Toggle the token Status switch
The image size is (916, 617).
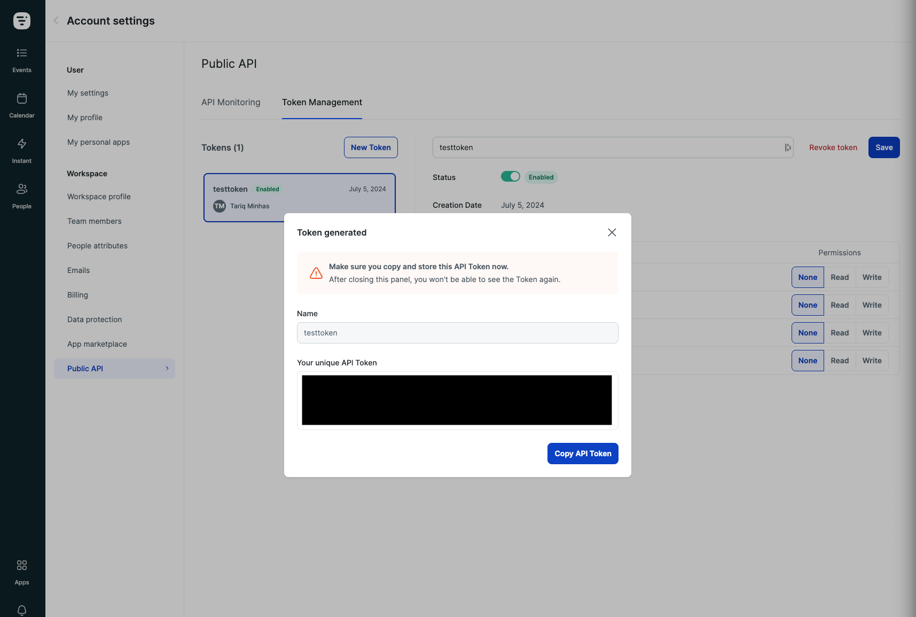click(511, 176)
